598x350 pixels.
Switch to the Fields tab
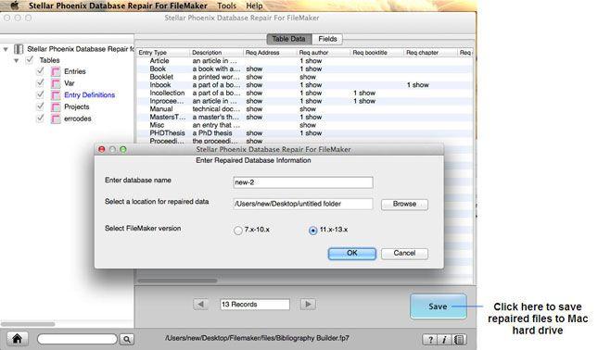click(327, 39)
